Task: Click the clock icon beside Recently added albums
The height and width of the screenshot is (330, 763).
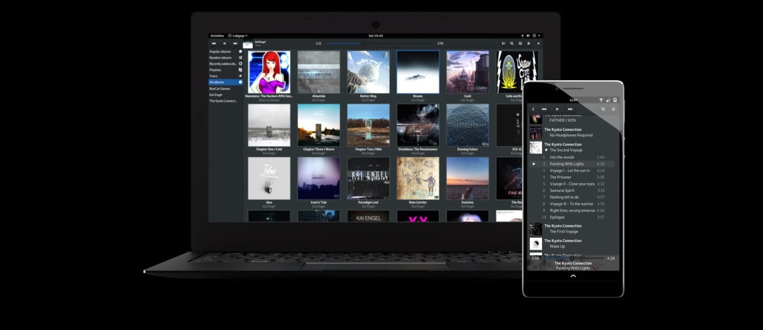Action: click(241, 63)
